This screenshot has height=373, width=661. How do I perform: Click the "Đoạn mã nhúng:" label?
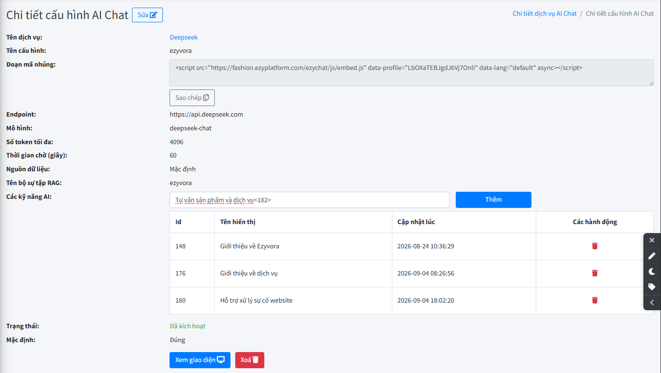click(x=31, y=64)
